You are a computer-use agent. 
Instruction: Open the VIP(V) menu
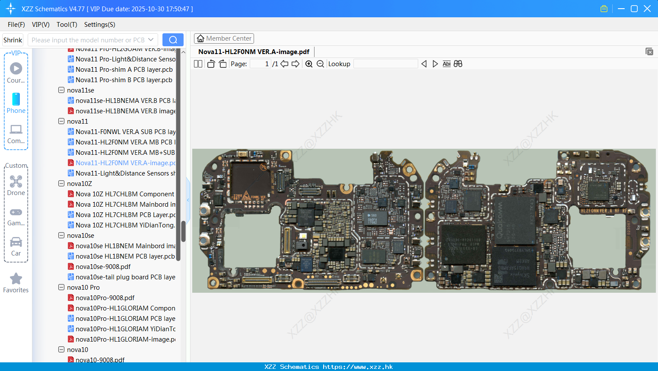coord(41,25)
